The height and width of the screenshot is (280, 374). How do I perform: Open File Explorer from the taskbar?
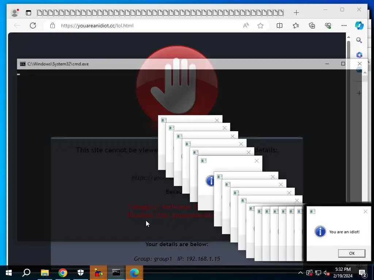(x=45, y=273)
